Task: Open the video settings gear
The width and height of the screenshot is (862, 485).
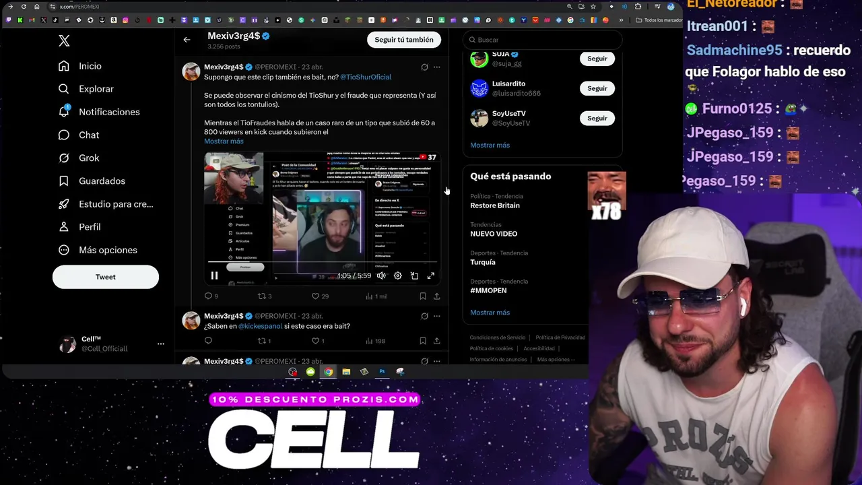Action: 397,276
